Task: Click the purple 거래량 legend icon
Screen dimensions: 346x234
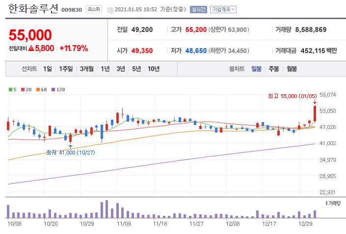Action: click(x=327, y=203)
